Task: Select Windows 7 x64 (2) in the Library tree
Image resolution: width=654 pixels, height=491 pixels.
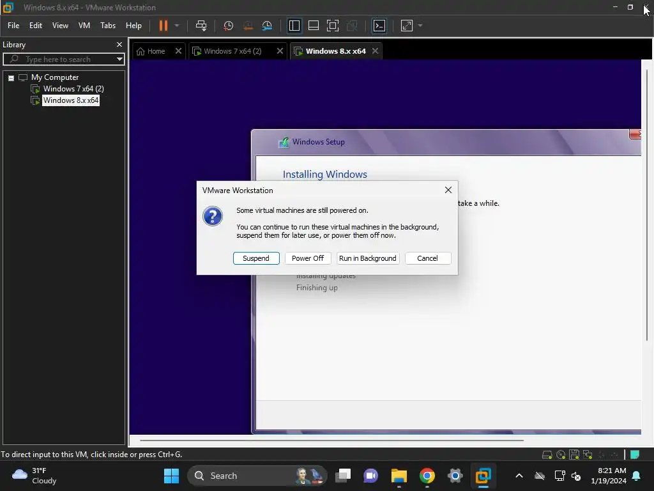Action: [x=73, y=88]
